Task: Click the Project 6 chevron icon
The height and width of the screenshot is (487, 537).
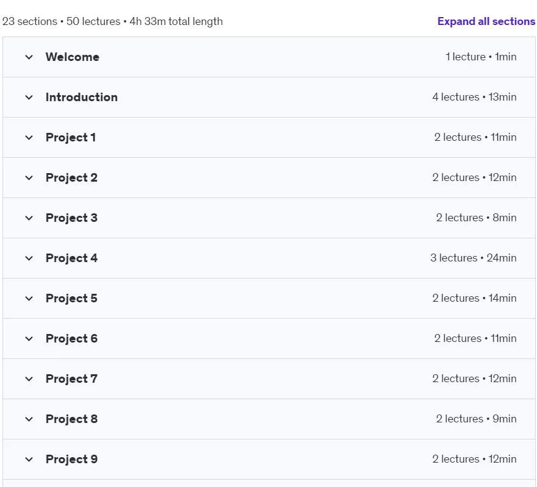Action: (x=29, y=339)
